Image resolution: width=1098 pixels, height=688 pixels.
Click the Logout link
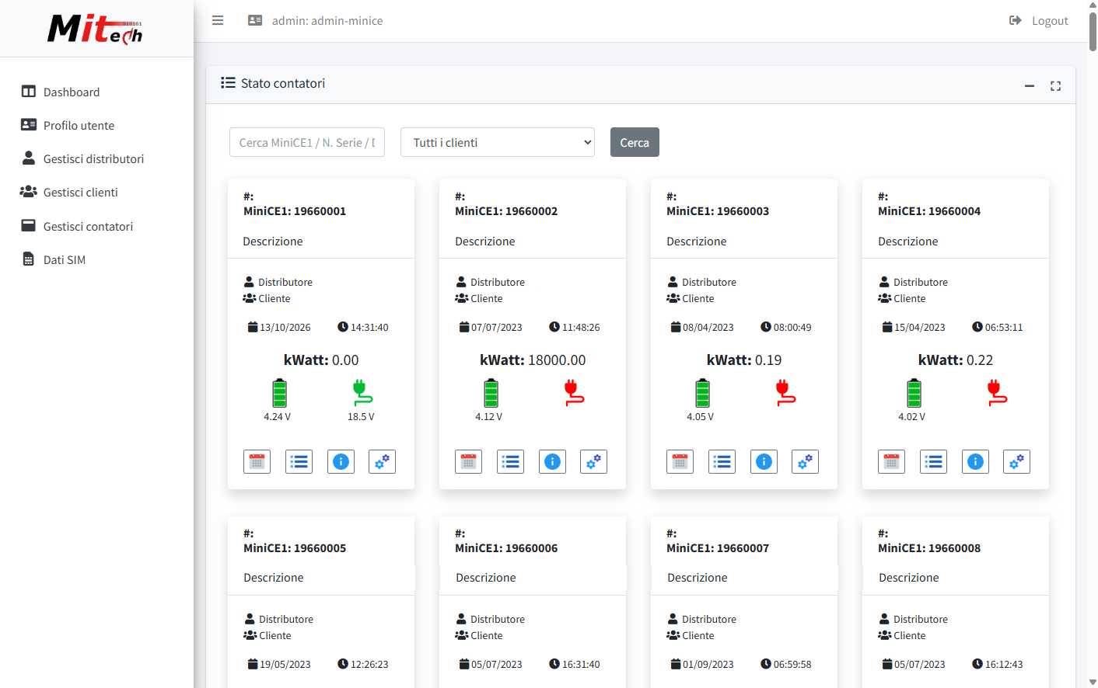tap(1039, 21)
